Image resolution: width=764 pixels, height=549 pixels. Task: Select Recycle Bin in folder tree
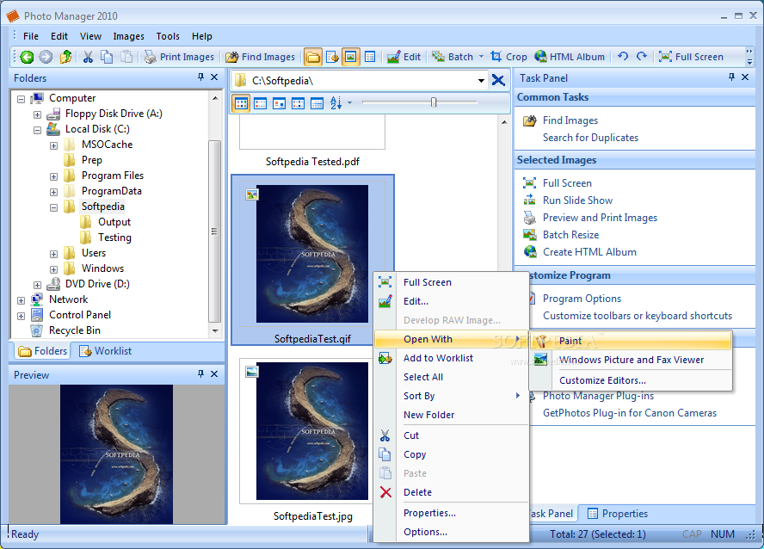[75, 330]
